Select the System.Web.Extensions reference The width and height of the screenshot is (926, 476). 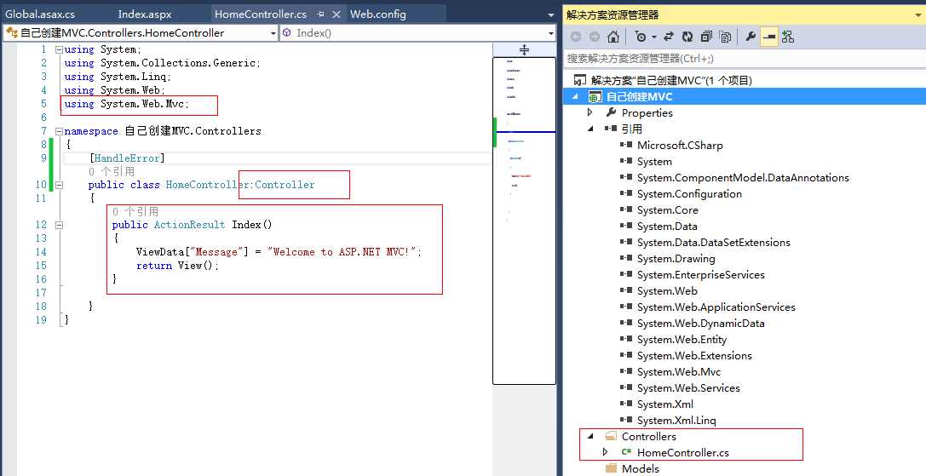694,356
